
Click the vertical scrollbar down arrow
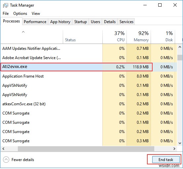180,143
